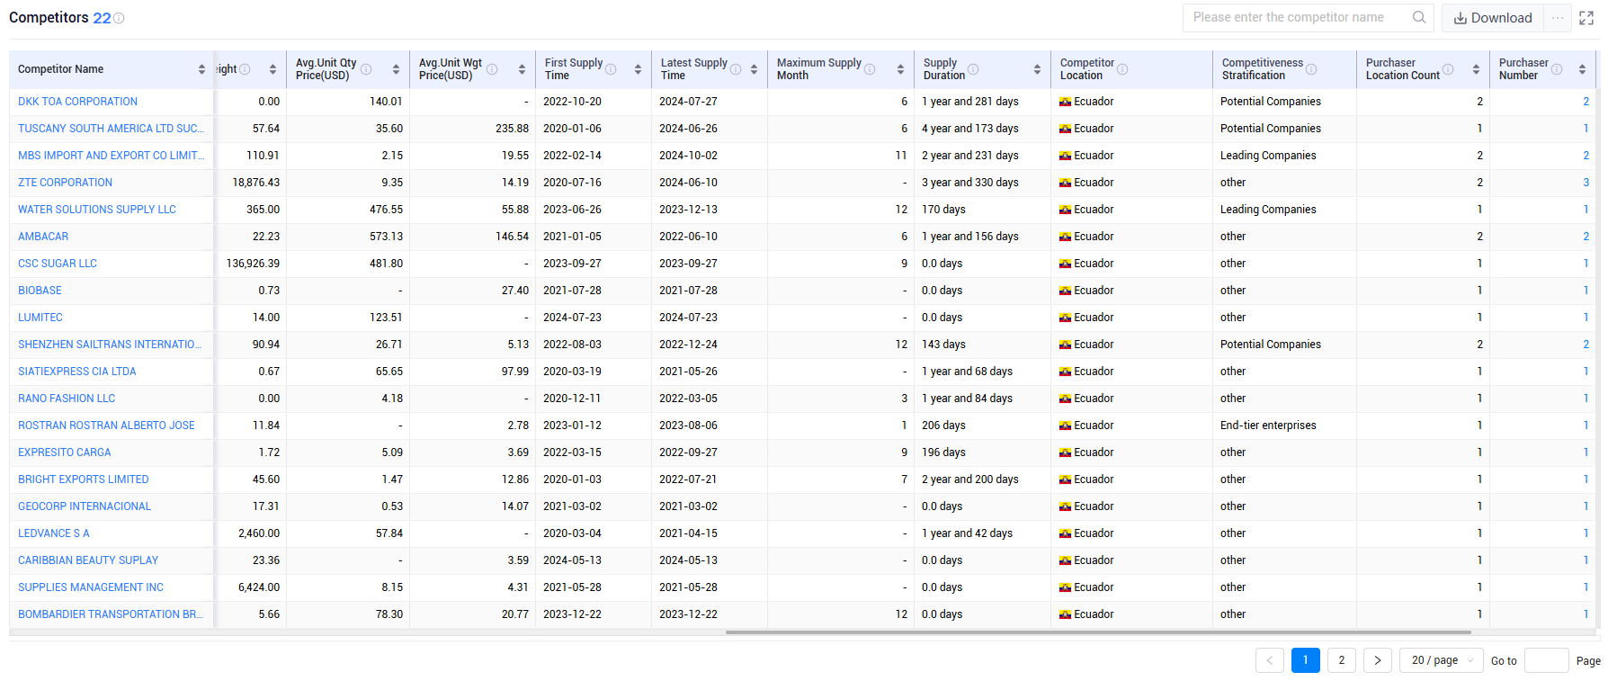Open GEOCORP INTERNACIONAL link
Viewport: 1608px width, 681px height.
click(x=85, y=506)
